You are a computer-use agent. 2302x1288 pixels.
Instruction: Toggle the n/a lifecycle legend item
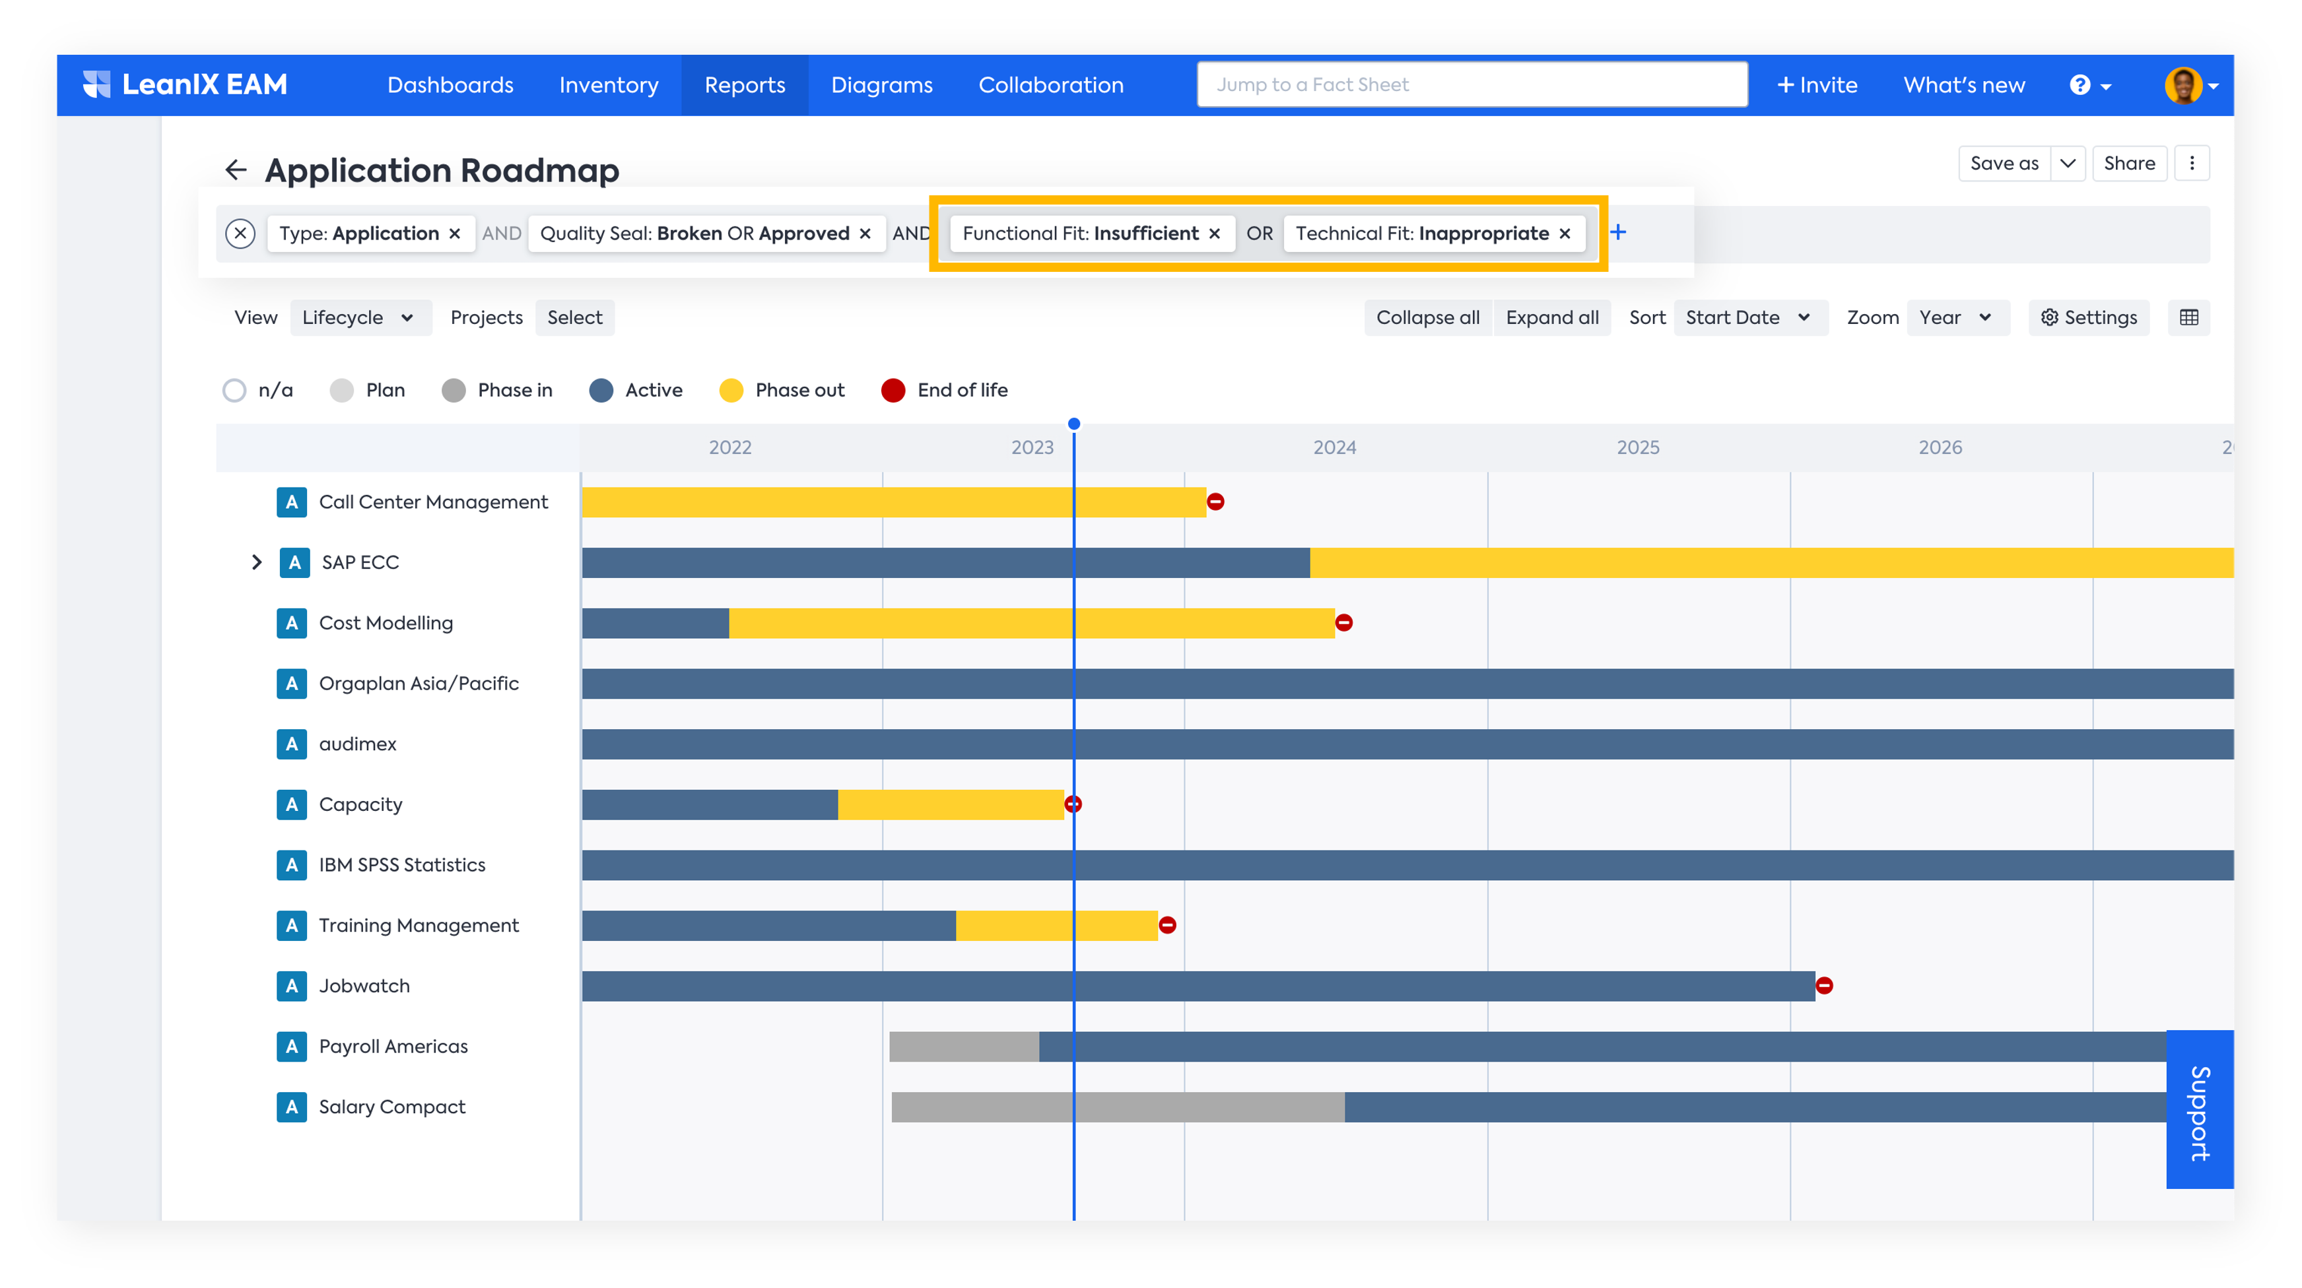(x=257, y=391)
